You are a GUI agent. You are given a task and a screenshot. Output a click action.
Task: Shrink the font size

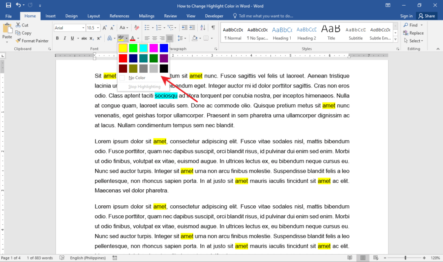(112, 28)
